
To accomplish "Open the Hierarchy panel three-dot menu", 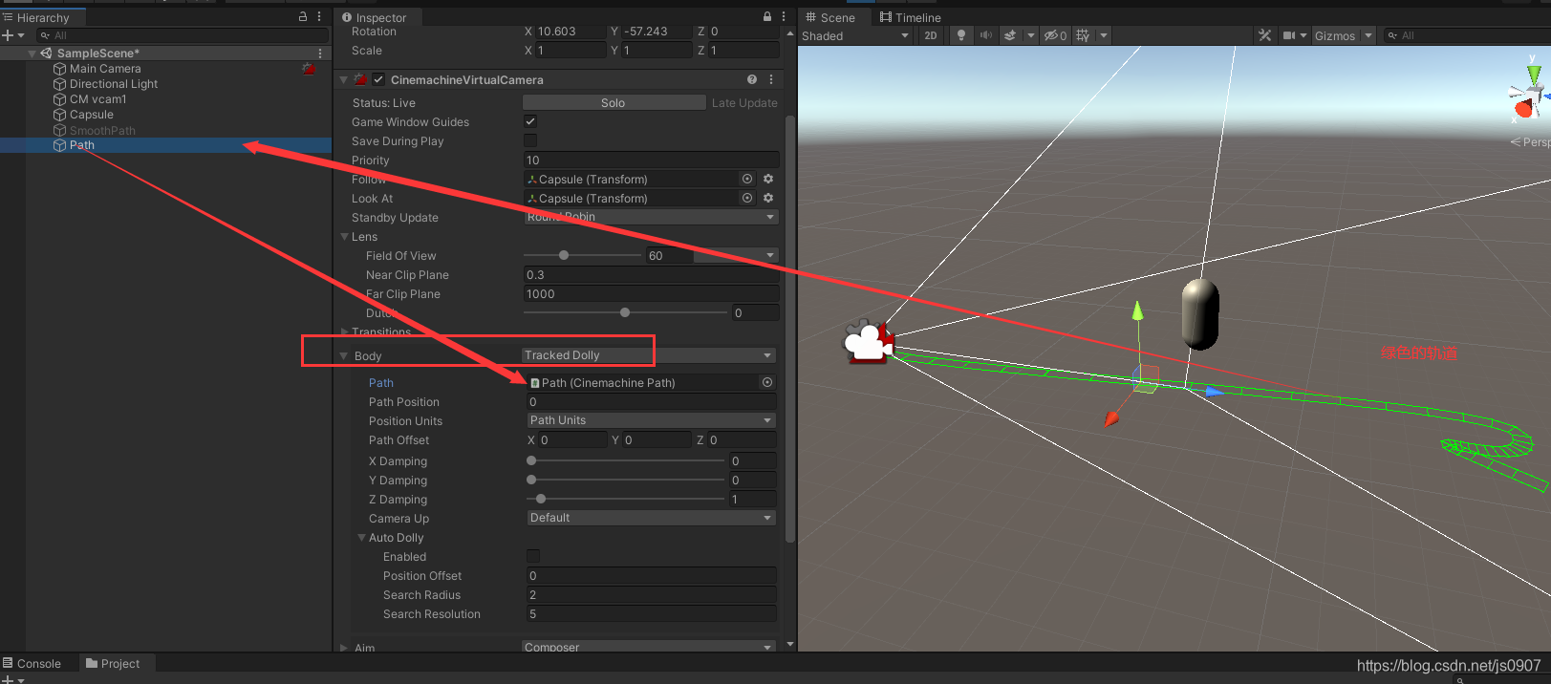I will click(319, 16).
